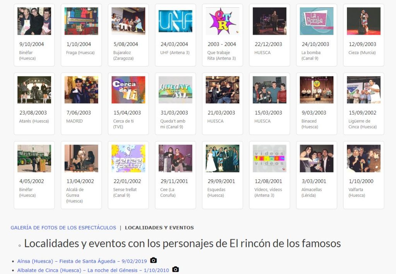Viewport: 396px width, 274px height.
Task: Open La Bomba logo thumbnail
Action: click(316, 21)
